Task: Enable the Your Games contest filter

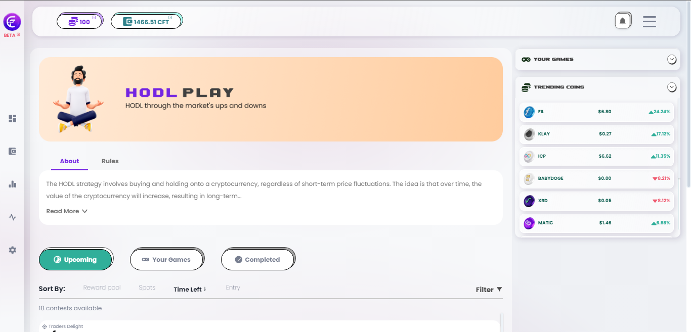Action: click(167, 259)
